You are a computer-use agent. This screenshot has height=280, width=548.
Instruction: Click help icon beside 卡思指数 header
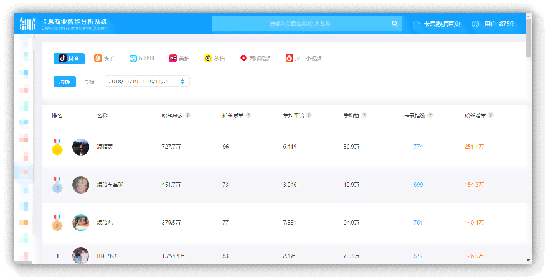[x=430, y=115]
